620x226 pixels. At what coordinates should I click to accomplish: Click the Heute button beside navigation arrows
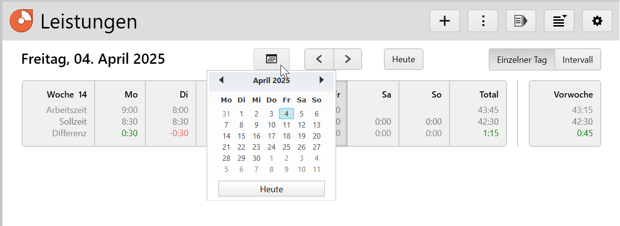click(x=404, y=59)
